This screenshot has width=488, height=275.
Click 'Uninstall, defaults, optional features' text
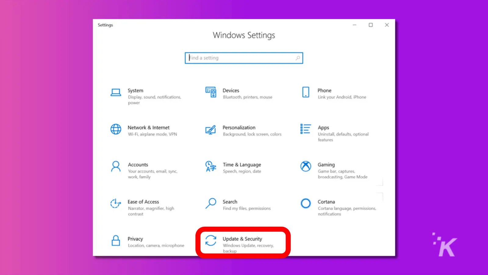pos(343,137)
